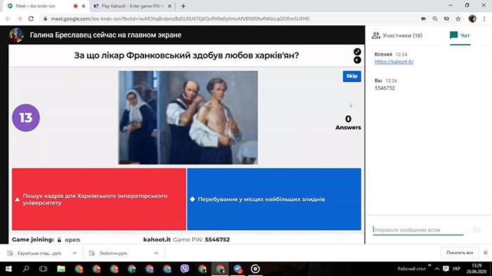The width and height of the screenshot is (492, 276).
Task: Open the camera permission indicator in address bar
Action: [x=423, y=19]
